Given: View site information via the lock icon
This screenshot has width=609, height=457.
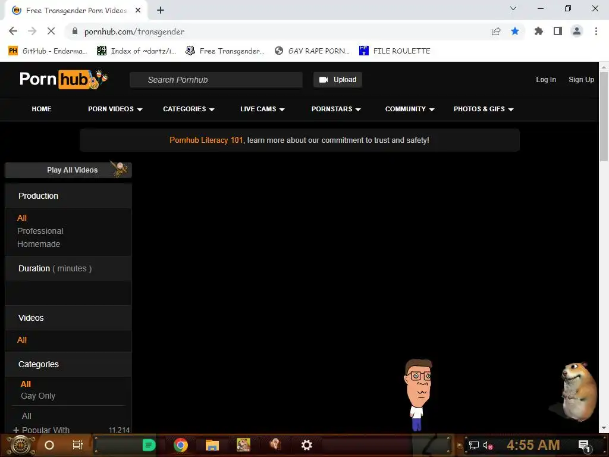Looking at the screenshot, I should pyautogui.click(x=75, y=31).
